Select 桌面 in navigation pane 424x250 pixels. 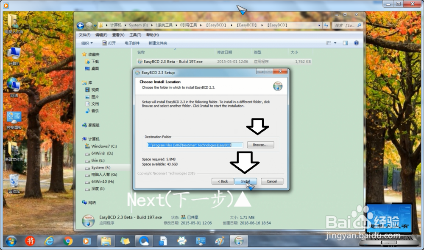tap(92, 68)
